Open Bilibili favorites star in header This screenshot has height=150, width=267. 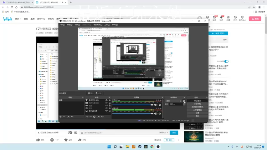pos(228,18)
